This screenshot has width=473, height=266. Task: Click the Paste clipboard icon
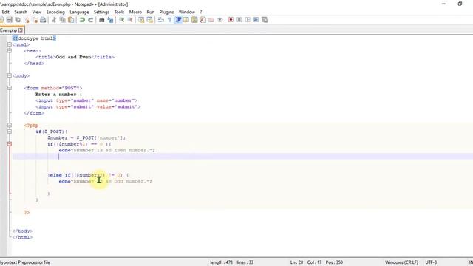tap(71, 20)
